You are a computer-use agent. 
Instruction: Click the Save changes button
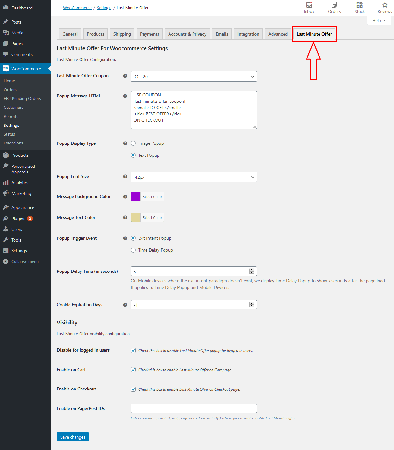point(73,437)
